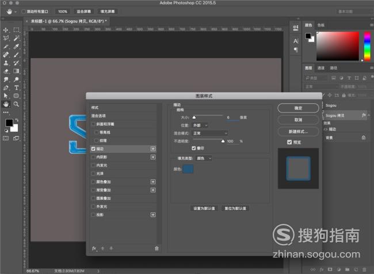Viewport: 374px width, 274px height.
Task: Open the Character panel 'A|' icon
Action: click(x=296, y=41)
